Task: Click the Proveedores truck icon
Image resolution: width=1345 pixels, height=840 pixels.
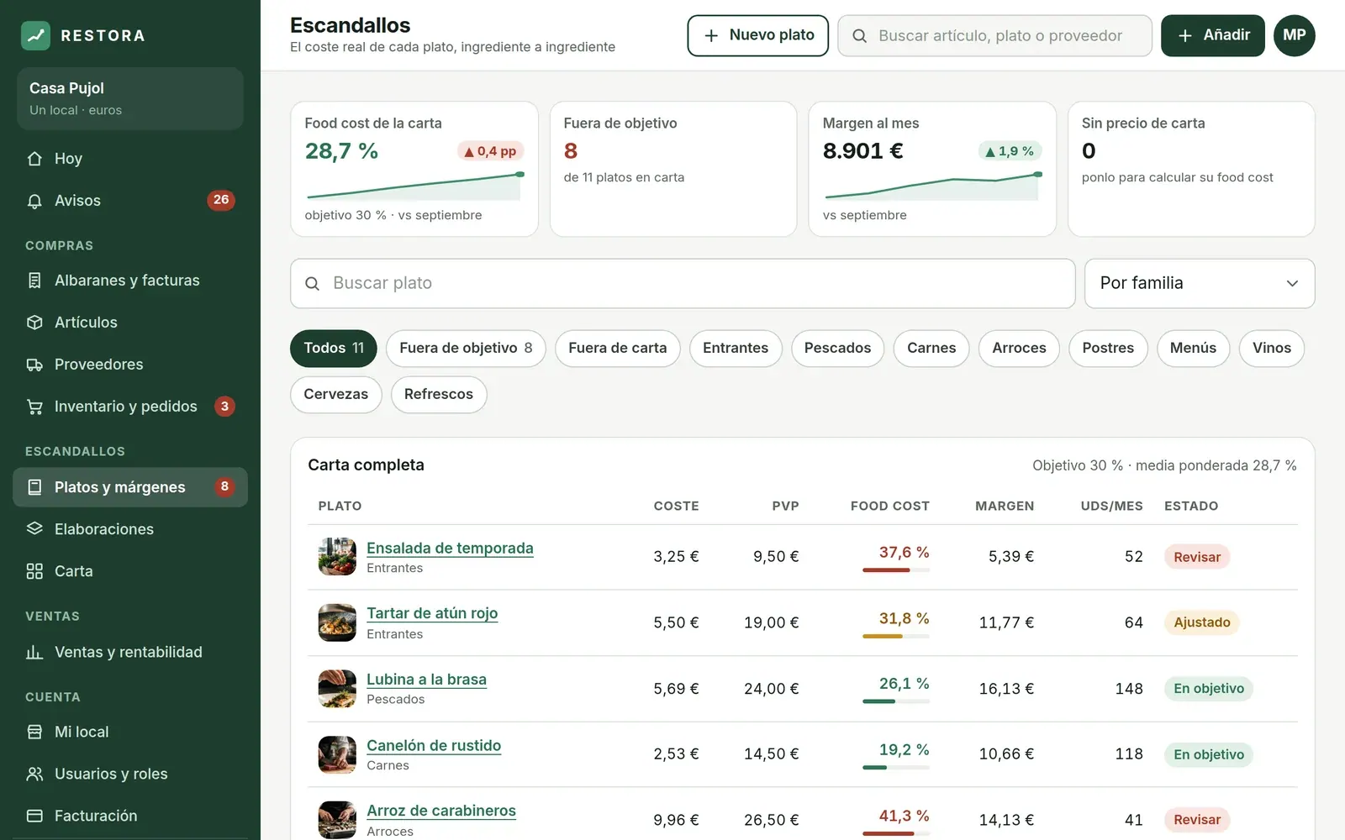Action: pyautogui.click(x=34, y=365)
